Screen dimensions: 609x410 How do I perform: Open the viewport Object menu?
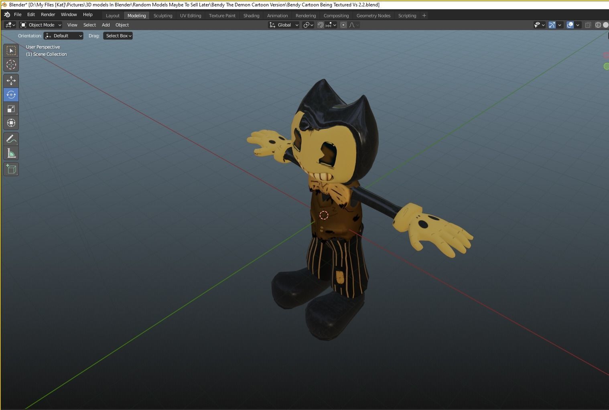pos(122,25)
